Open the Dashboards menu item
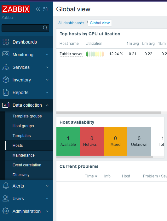This screenshot has height=221, width=167. point(26,42)
